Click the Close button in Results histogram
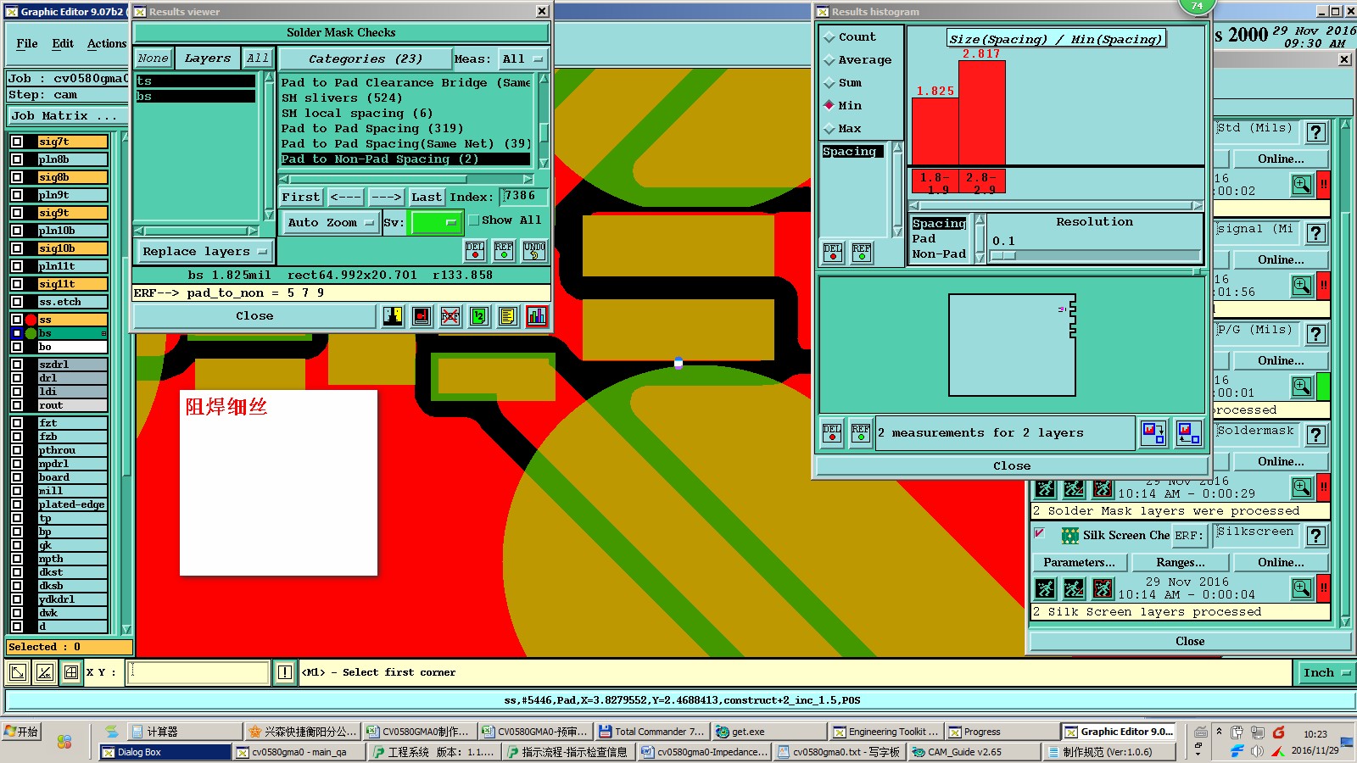The image size is (1357, 763). [x=1012, y=465]
